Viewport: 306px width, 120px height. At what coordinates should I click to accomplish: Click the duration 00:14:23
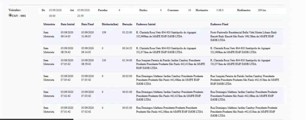pos(127,48)
